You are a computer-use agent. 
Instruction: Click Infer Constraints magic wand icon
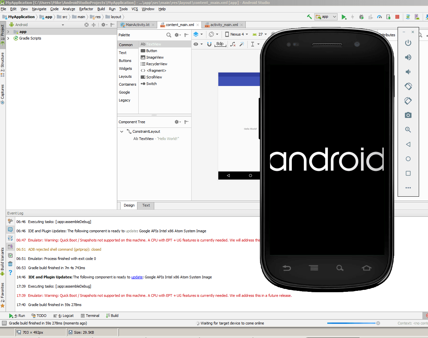click(242, 44)
